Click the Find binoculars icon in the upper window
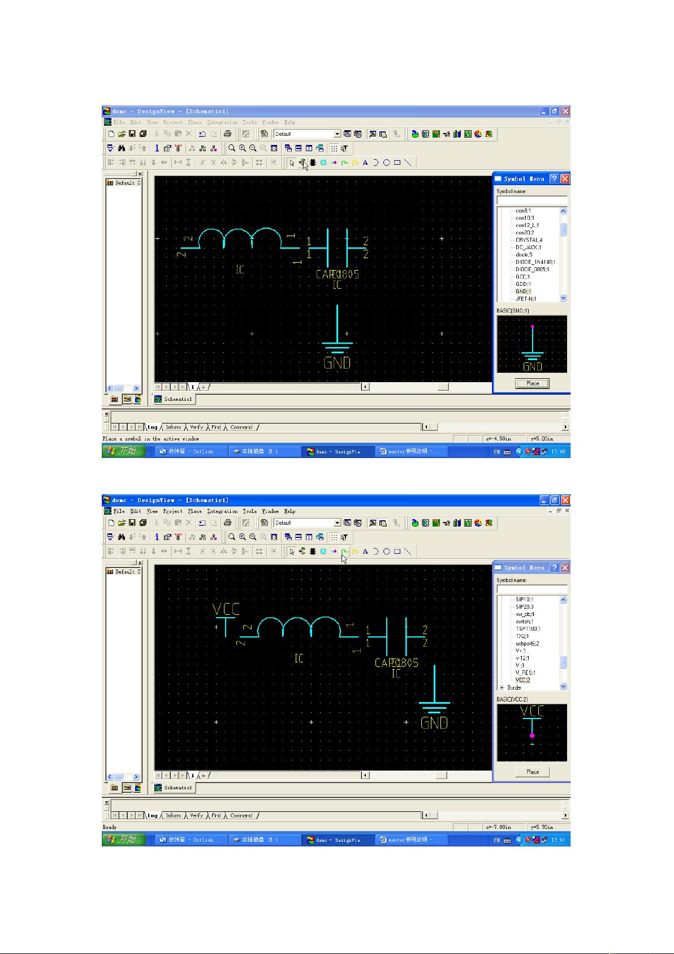 click(122, 148)
